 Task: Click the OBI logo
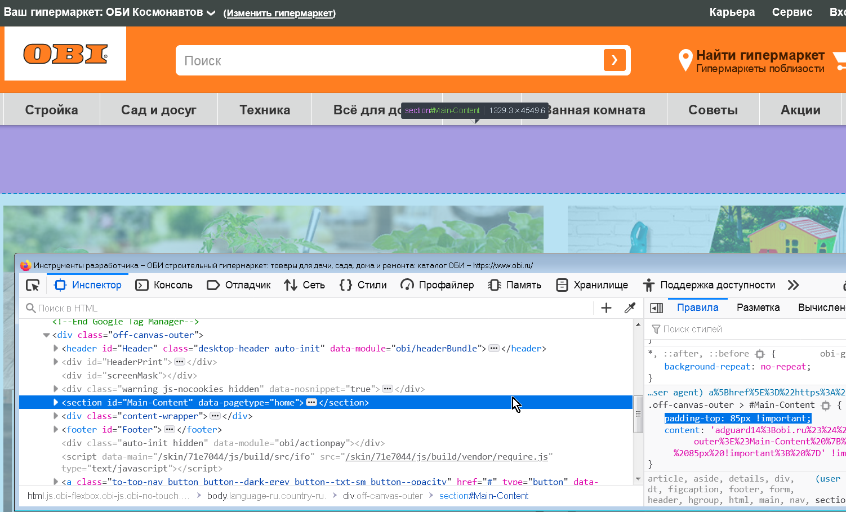(x=64, y=54)
